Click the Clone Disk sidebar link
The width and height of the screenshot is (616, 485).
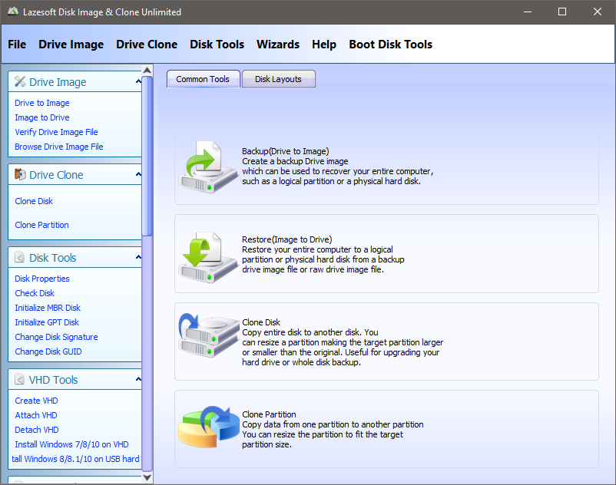click(x=34, y=201)
